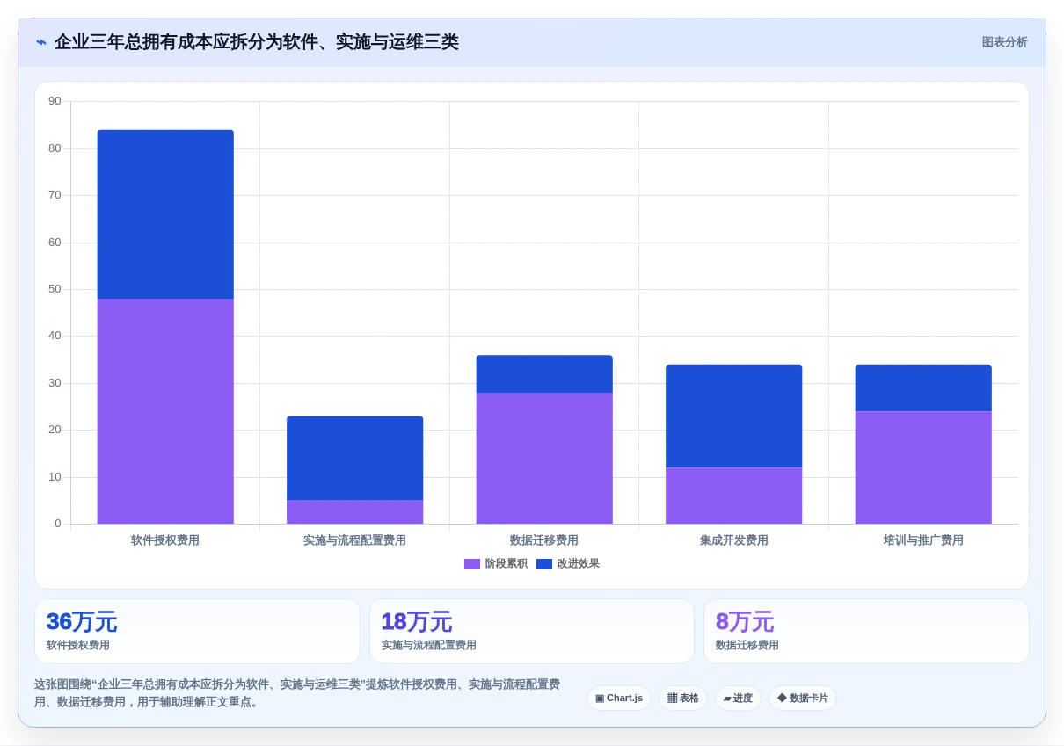
Task: Click the 实施与流程配置费用 x-axis label
Action: (x=355, y=540)
